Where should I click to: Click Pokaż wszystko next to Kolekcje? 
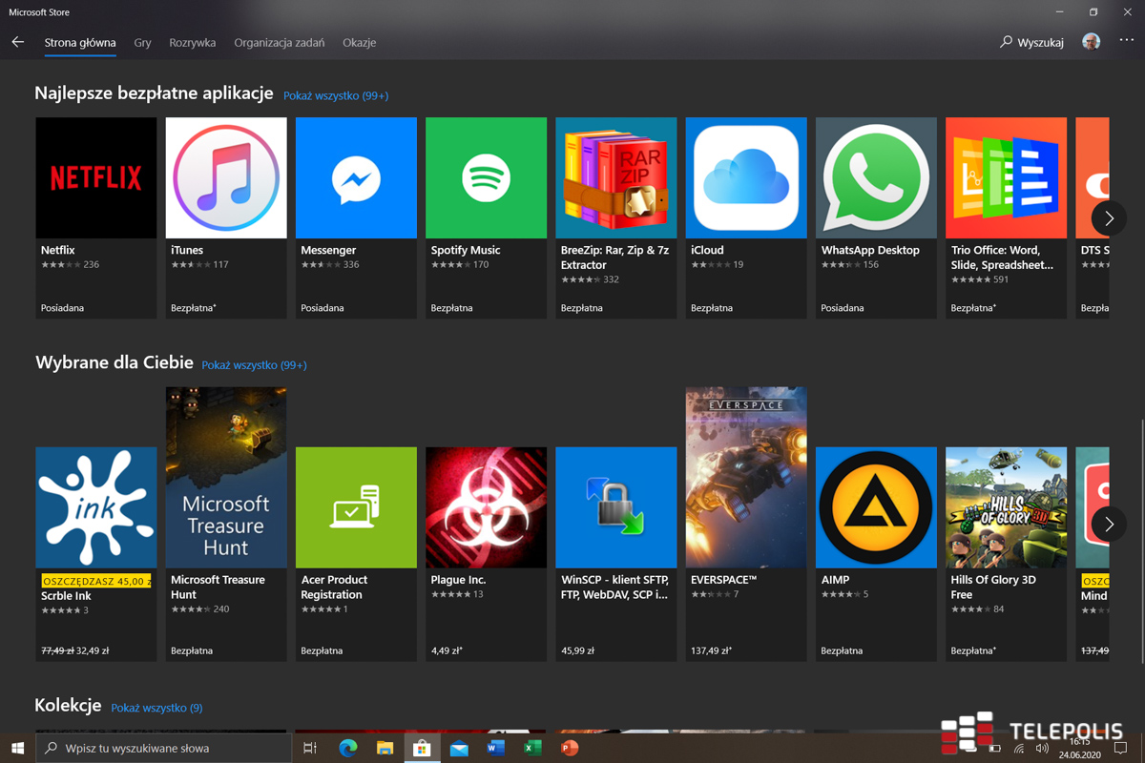(156, 708)
